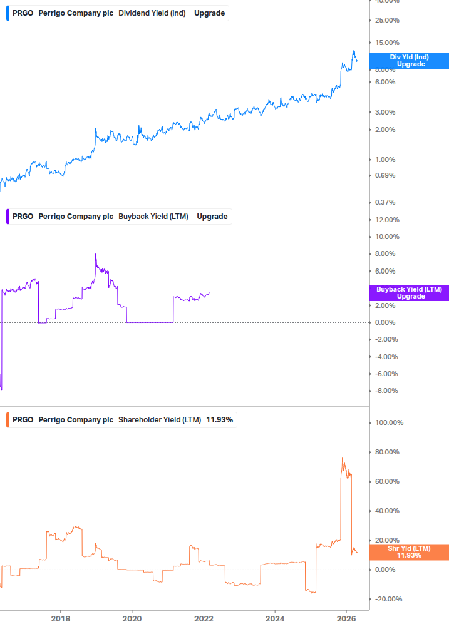Click the 2022 label on the timeline axis
This screenshot has width=449, height=629.
pyautogui.click(x=204, y=618)
